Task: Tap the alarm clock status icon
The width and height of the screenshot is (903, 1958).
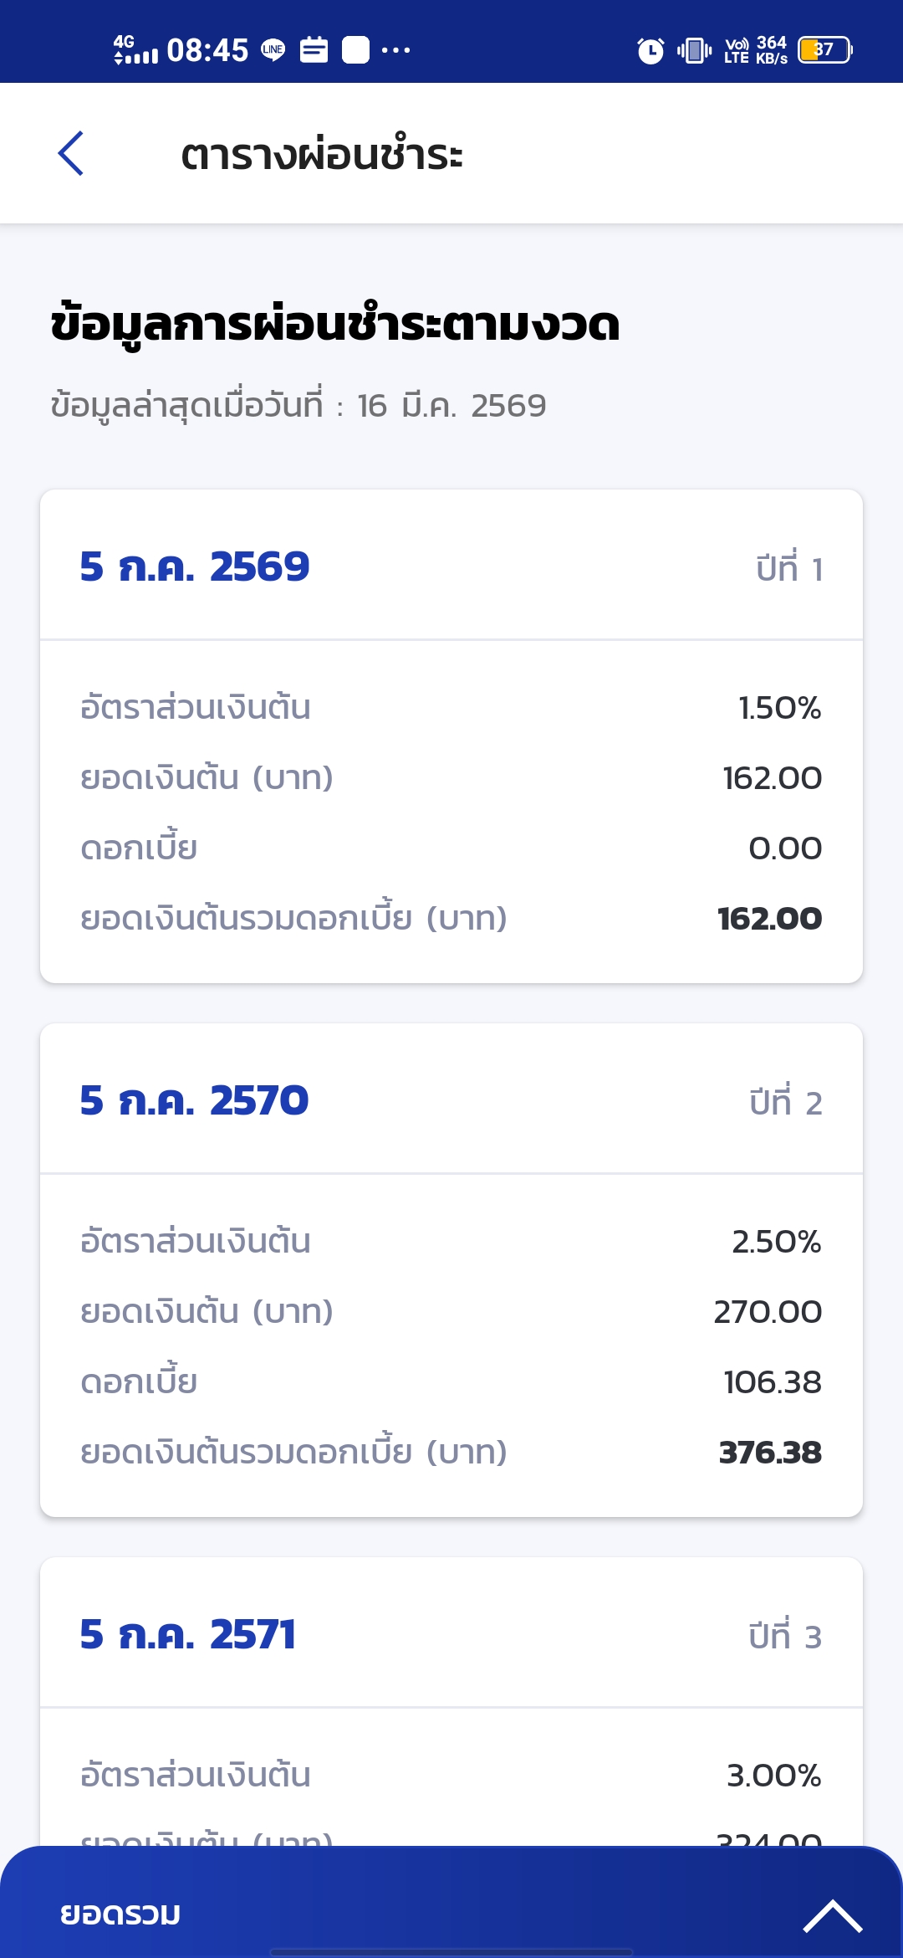Action: click(x=650, y=51)
